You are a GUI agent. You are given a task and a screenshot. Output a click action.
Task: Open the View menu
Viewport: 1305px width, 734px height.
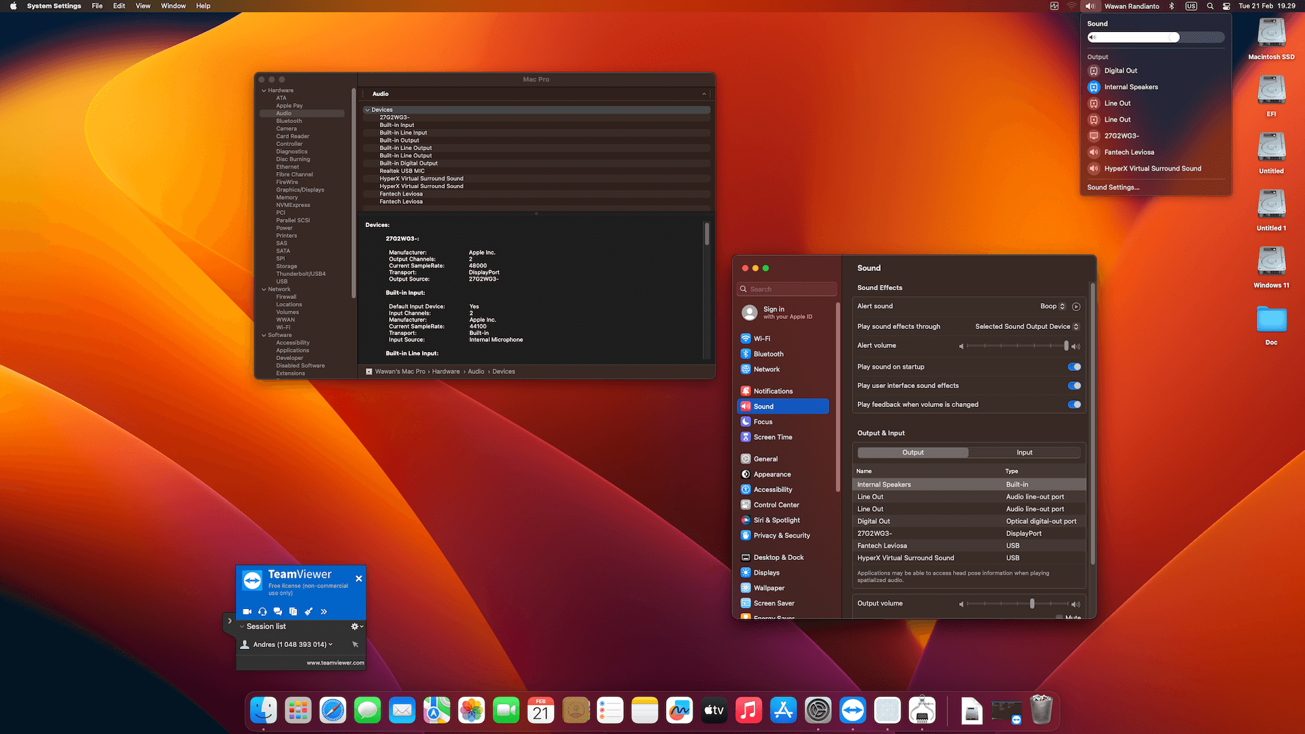click(143, 6)
